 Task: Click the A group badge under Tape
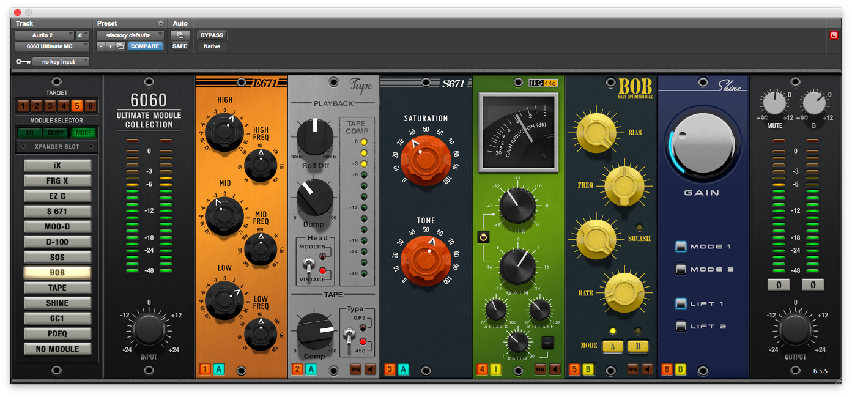click(x=311, y=369)
